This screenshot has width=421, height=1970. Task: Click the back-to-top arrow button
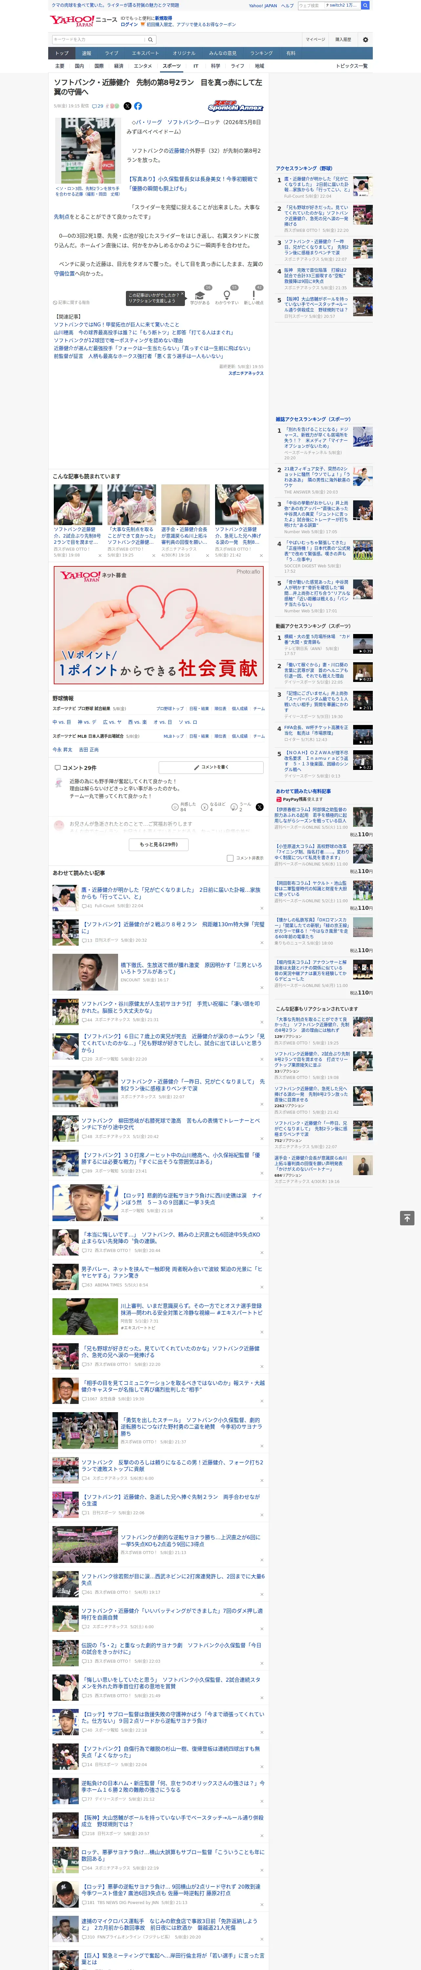click(407, 1218)
